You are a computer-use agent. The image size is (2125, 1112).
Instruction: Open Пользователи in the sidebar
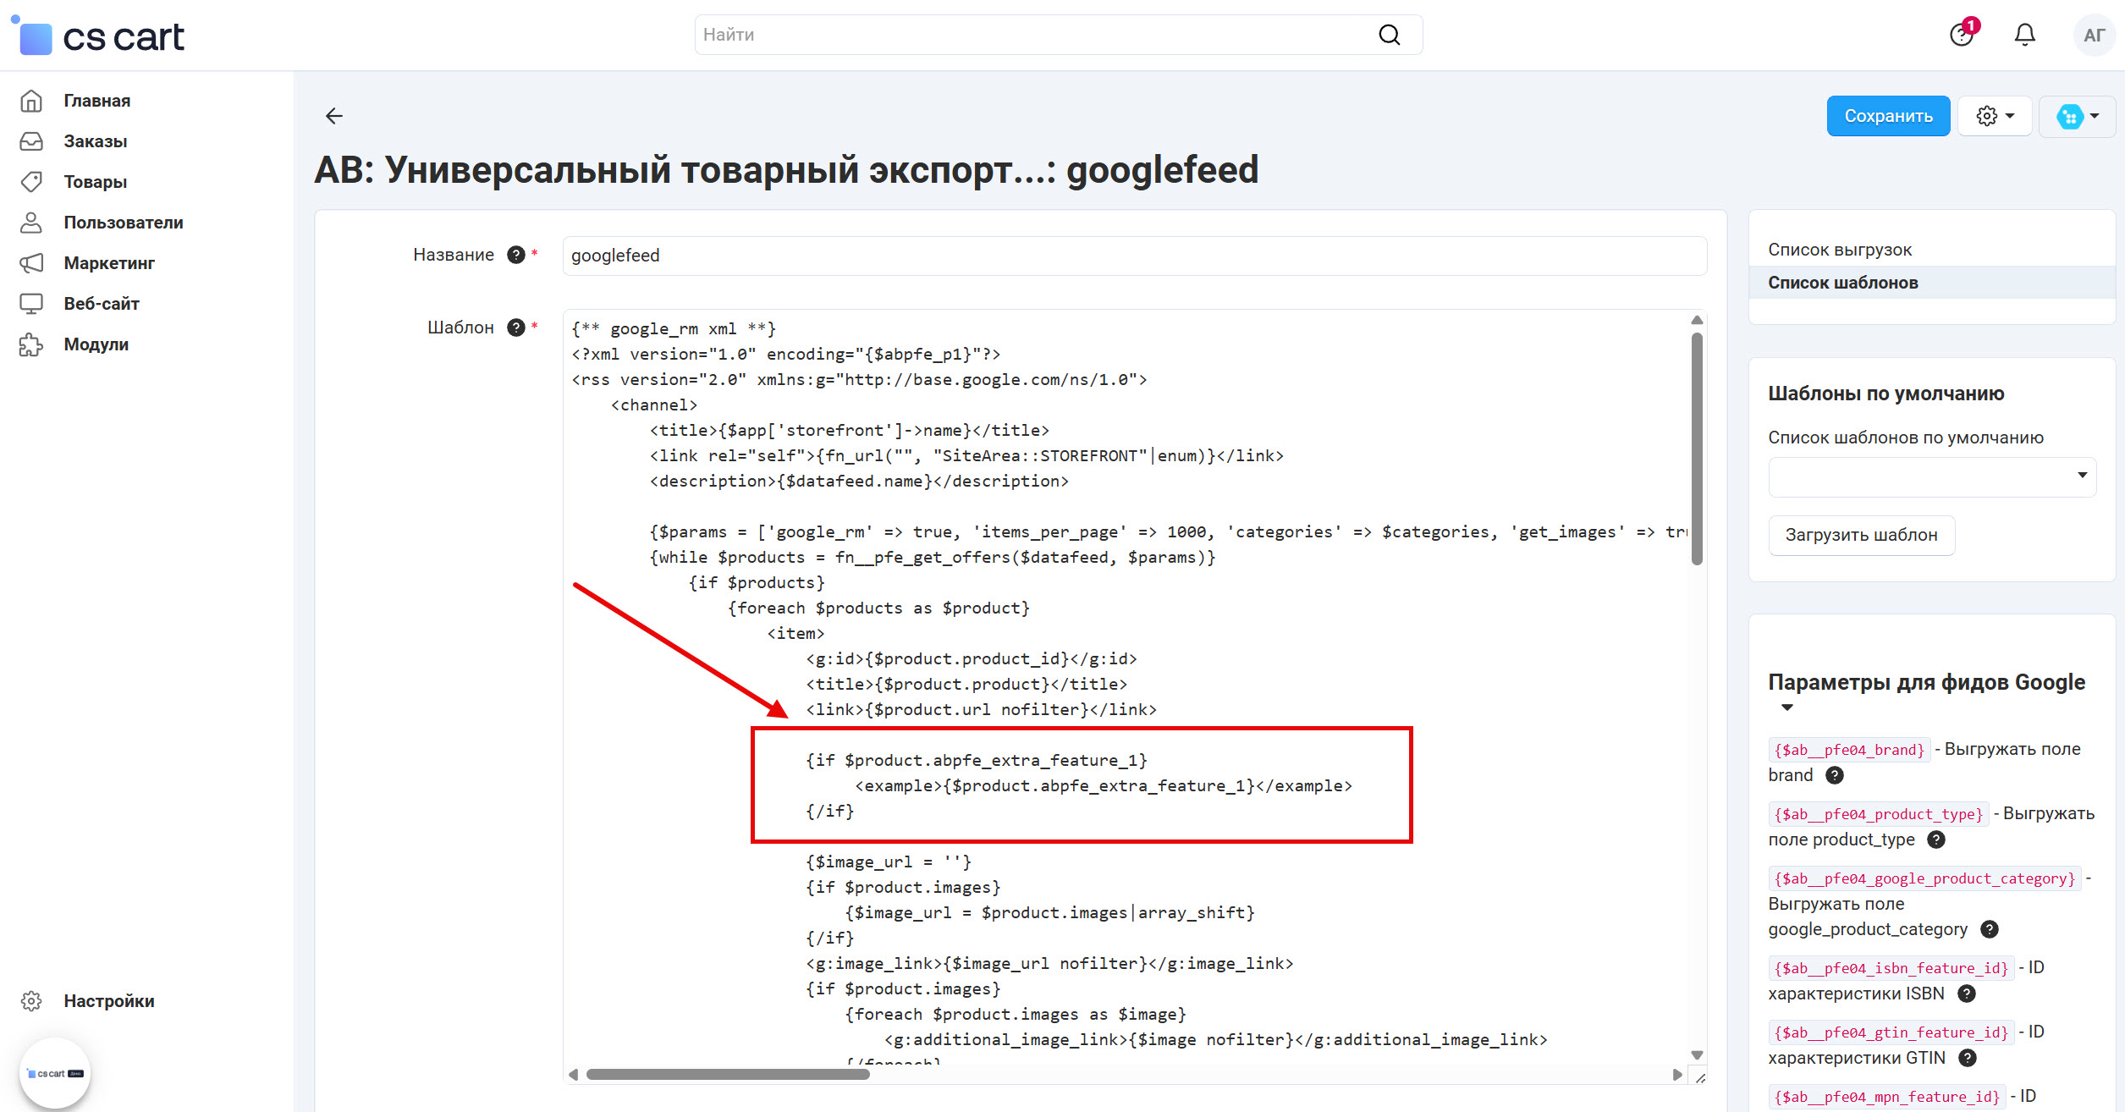124,223
